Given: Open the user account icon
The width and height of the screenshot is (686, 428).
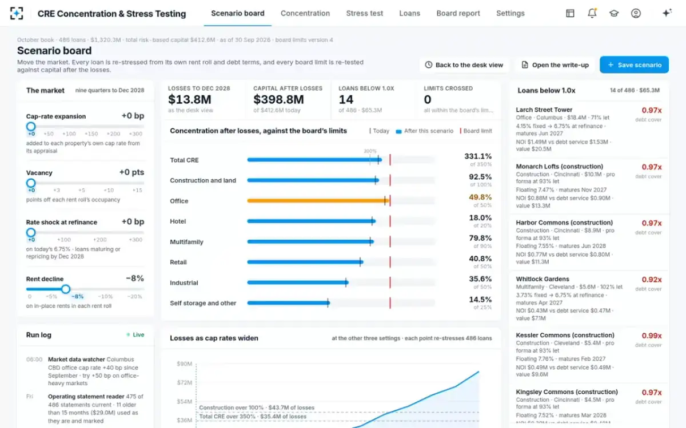Looking at the screenshot, I should [x=636, y=13].
